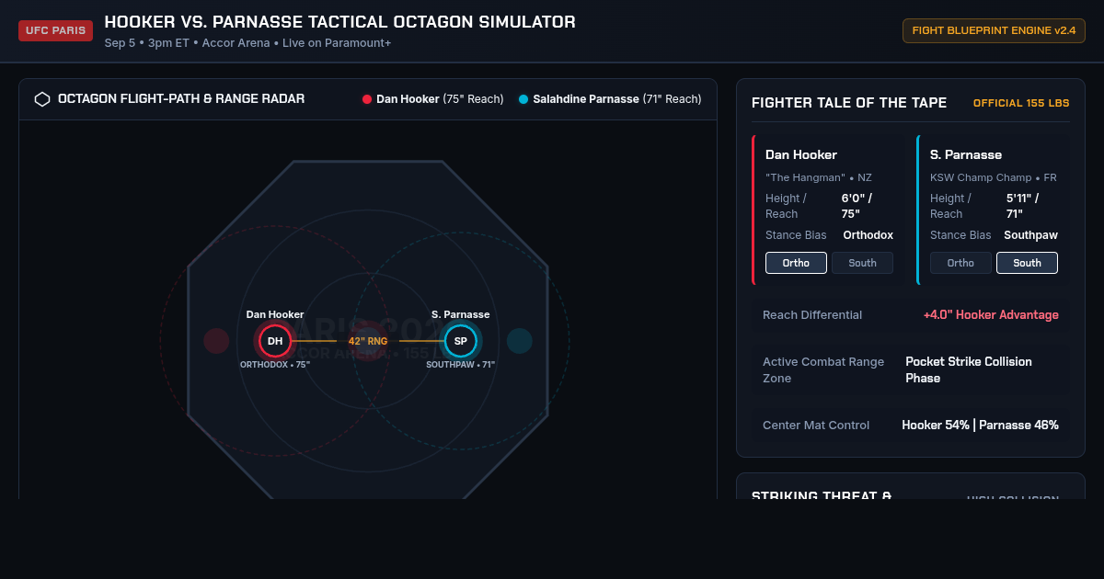Set S. Parnasse stance to South

coord(1027,263)
